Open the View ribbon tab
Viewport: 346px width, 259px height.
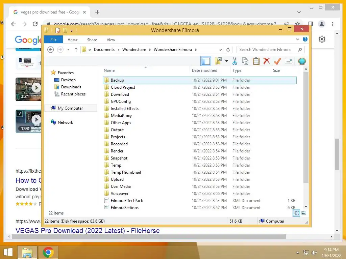tap(111, 40)
